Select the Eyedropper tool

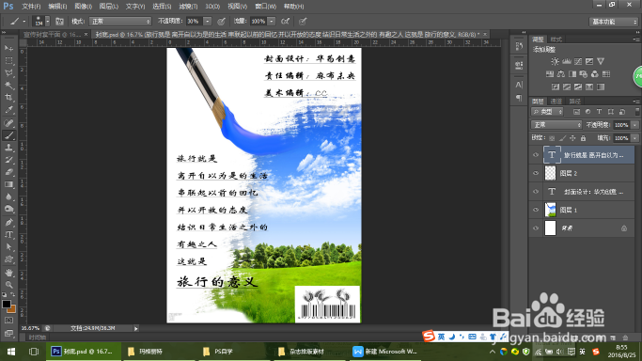coord(8,110)
